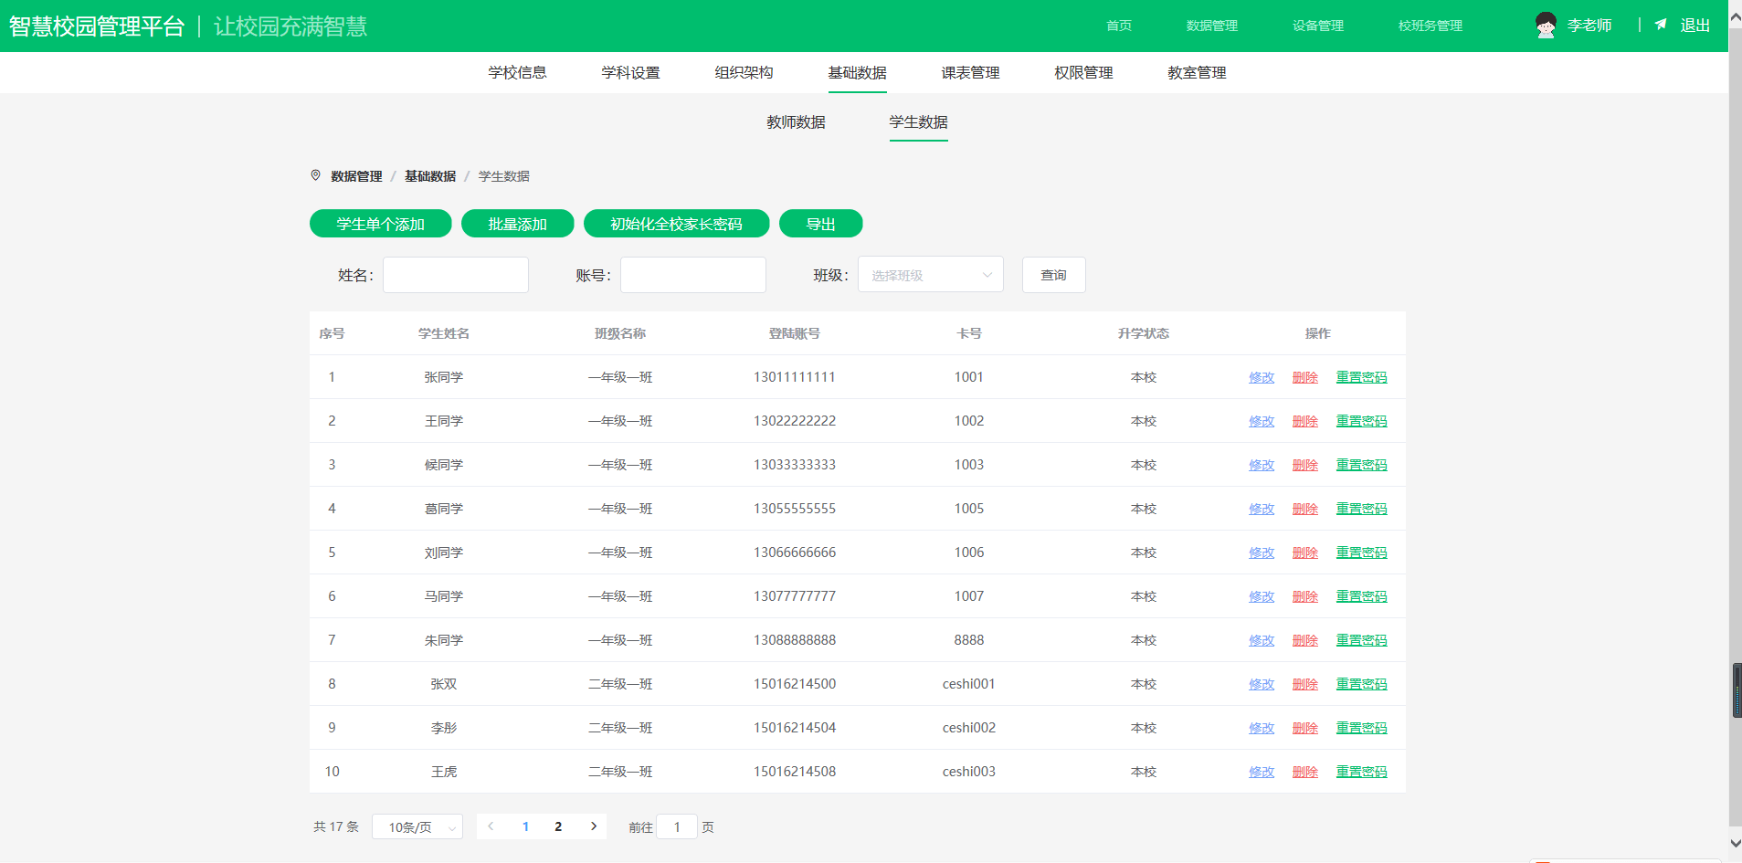Open the 课表管理 menu tab
1742x863 pixels.
click(970, 73)
